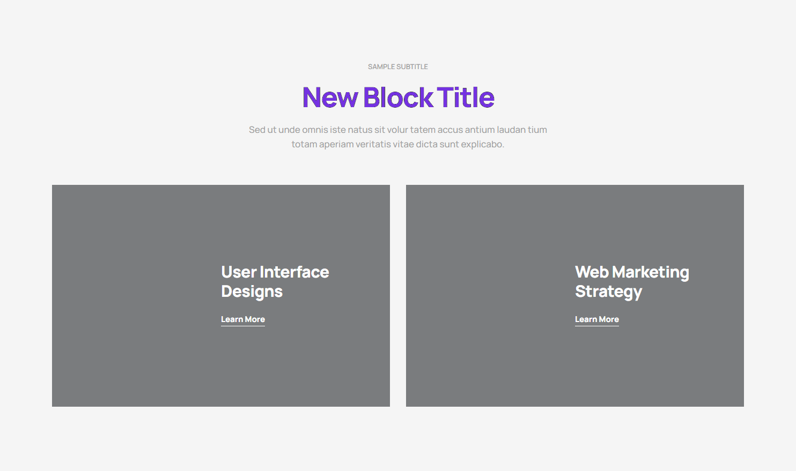The image size is (796, 471).
Task: Click the word "Designs" in the left card
Action: click(x=252, y=291)
